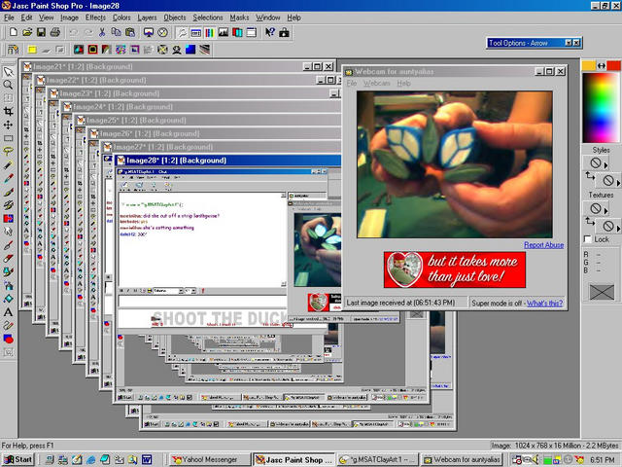Click the red background color swatch
This screenshot has height=467, width=622.
pos(613,66)
